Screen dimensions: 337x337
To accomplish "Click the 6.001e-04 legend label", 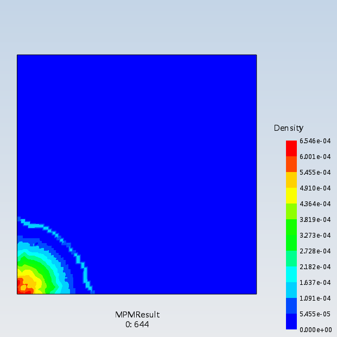I will 315,157.
